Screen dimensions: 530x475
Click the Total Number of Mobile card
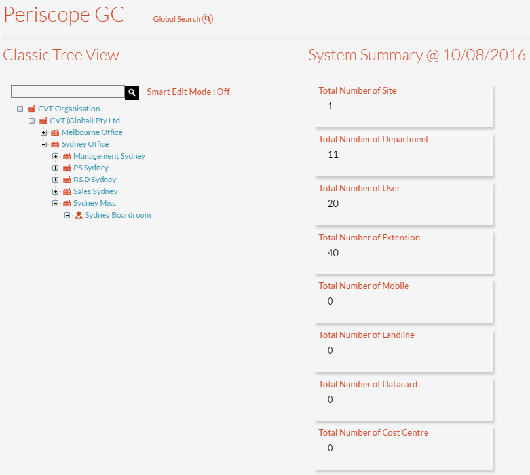pyautogui.click(x=404, y=301)
